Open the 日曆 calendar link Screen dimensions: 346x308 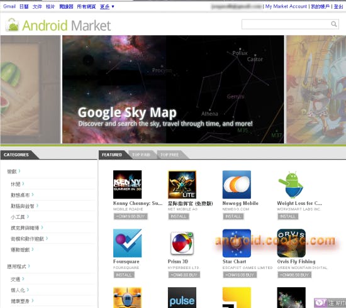[24, 7]
